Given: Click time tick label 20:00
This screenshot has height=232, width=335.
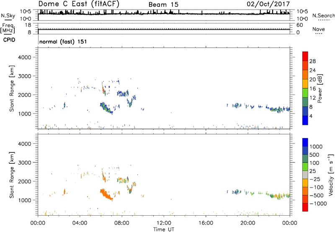Looking at the screenshot, I should coord(248,223).
